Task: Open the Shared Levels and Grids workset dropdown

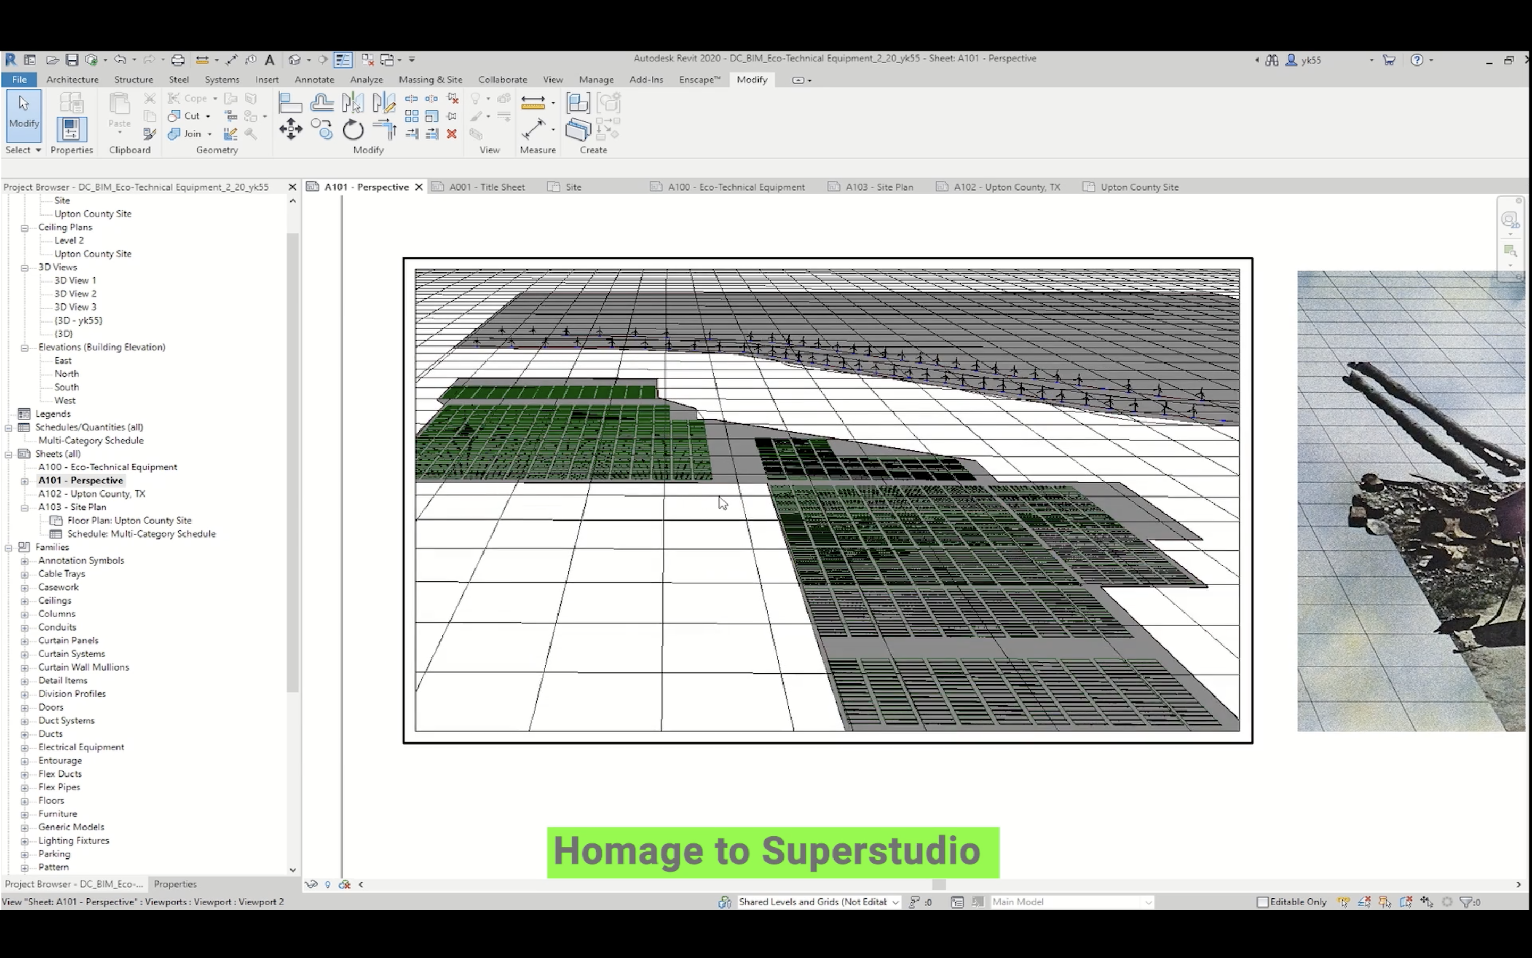Action: tap(895, 902)
